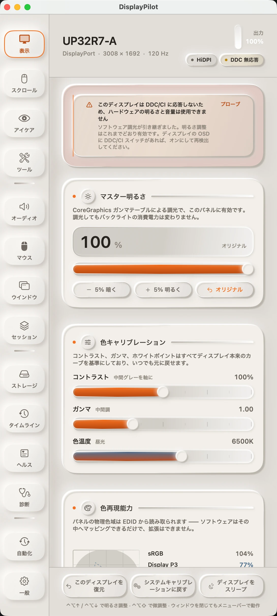Click the マスター明るさ slider handle

pos(248,269)
